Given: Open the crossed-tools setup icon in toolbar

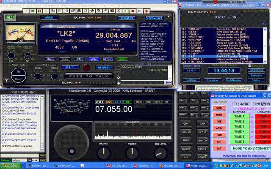Looking at the screenshot, I should click(x=92, y=11).
